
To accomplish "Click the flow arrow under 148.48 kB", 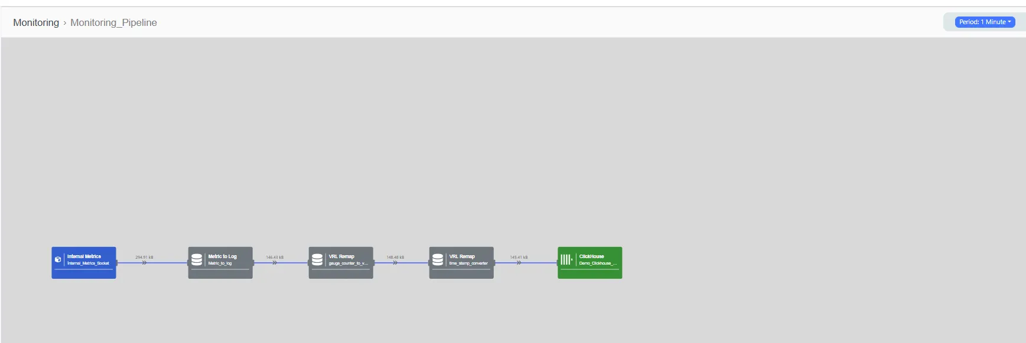I will coord(395,263).
